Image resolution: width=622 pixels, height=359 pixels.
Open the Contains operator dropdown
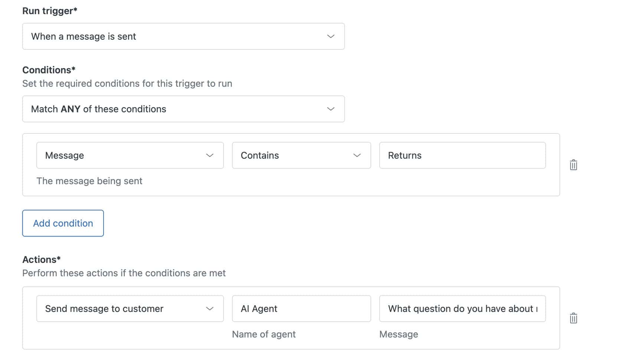coord(301,156)
